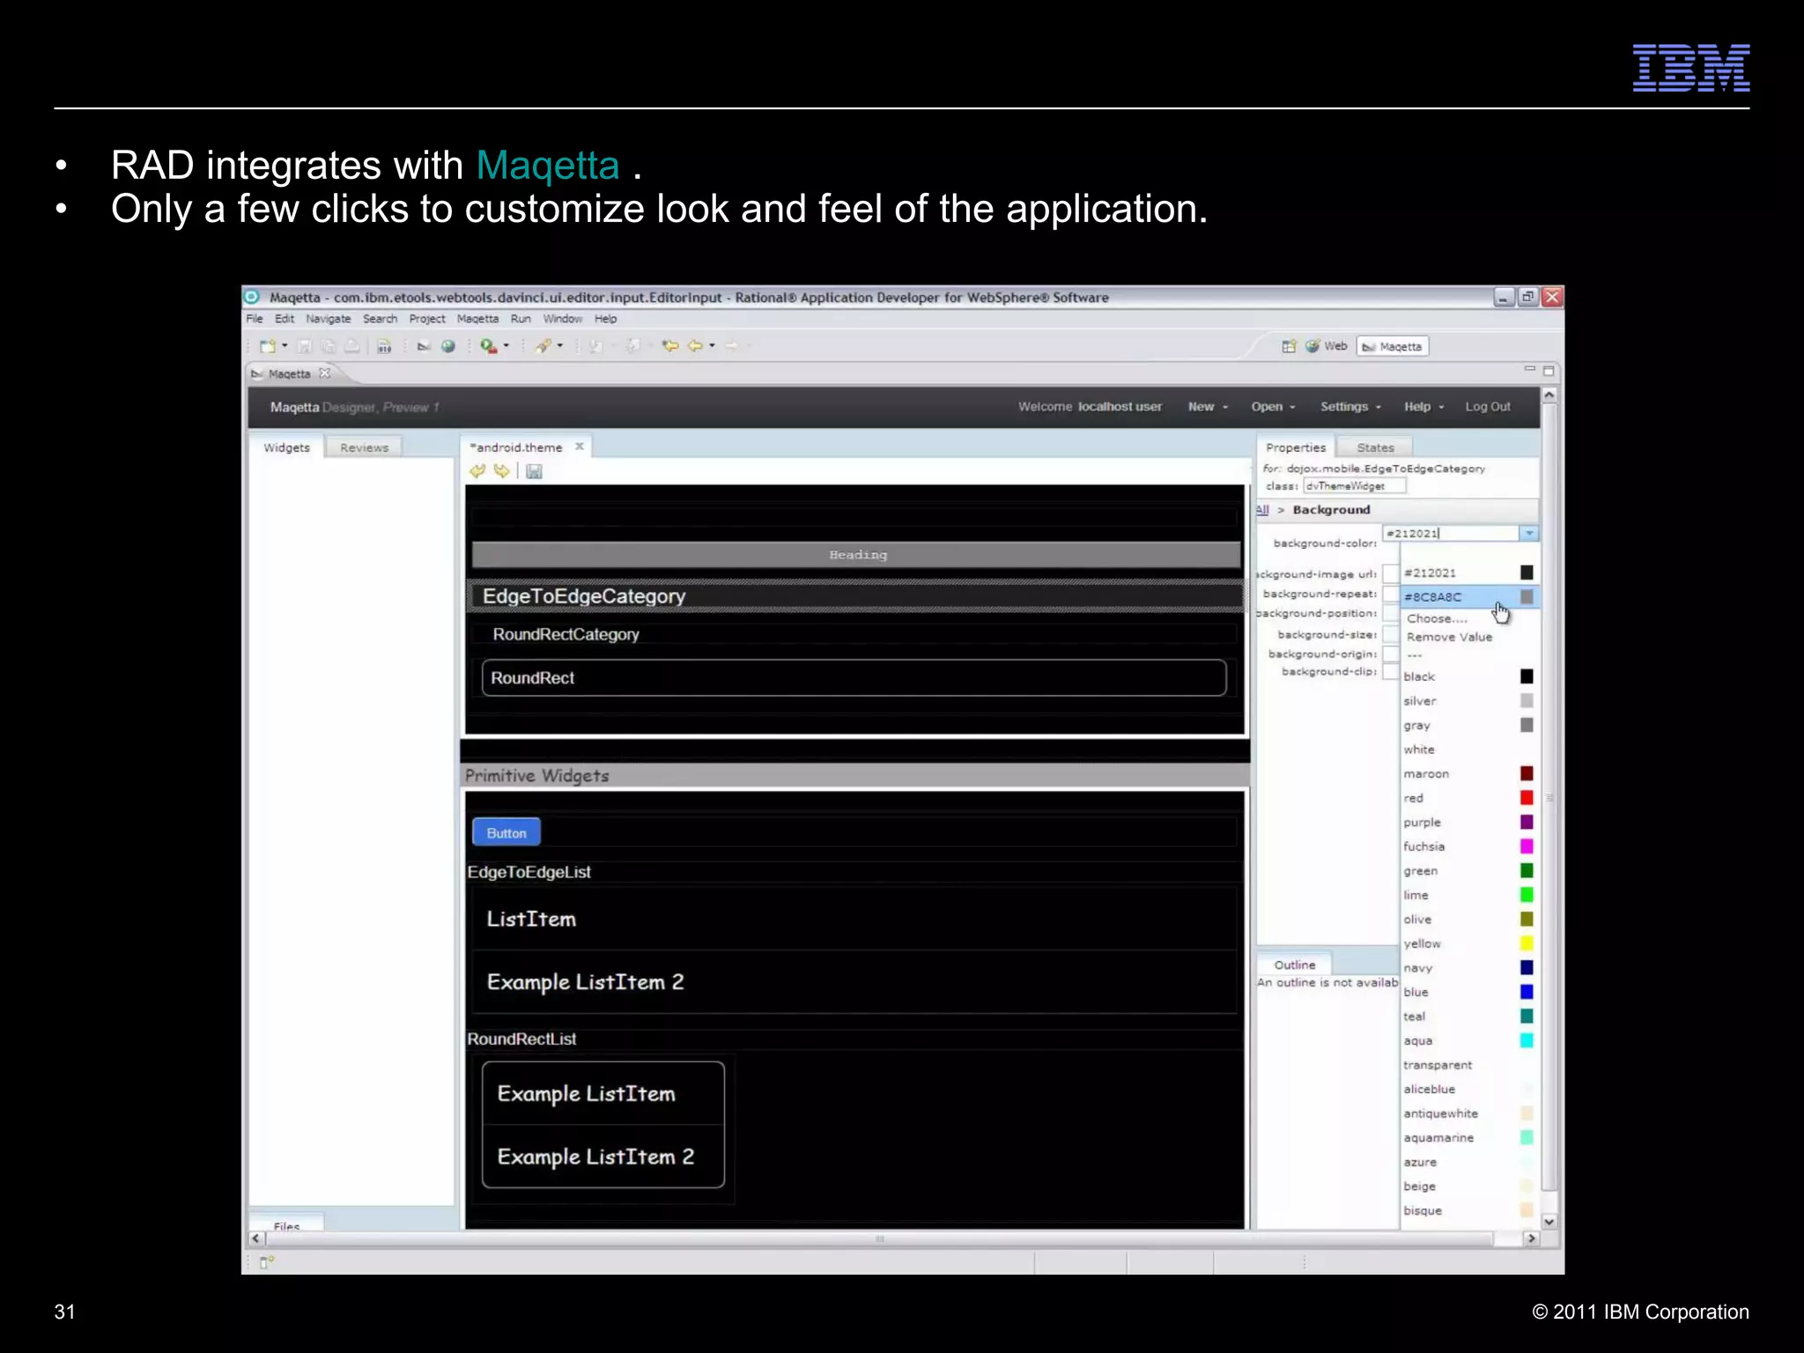Click the External Tools toolbar icon

[x=544, y=346]
